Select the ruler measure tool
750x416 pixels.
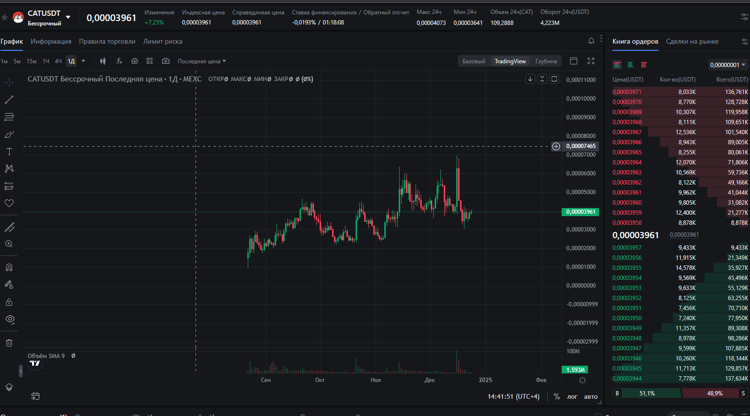(x=9, y=227)
